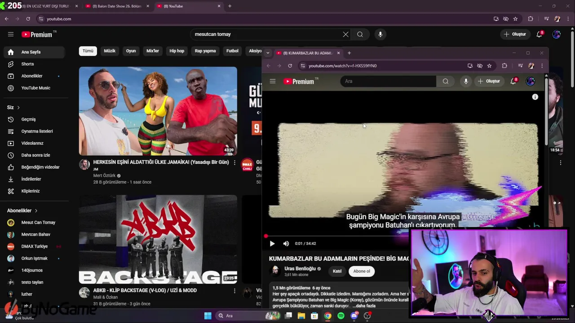Viewport: 575px width, 323px height.
Task: Open ABKB Backstage video thumbnail
Action: tap(158, 239)
